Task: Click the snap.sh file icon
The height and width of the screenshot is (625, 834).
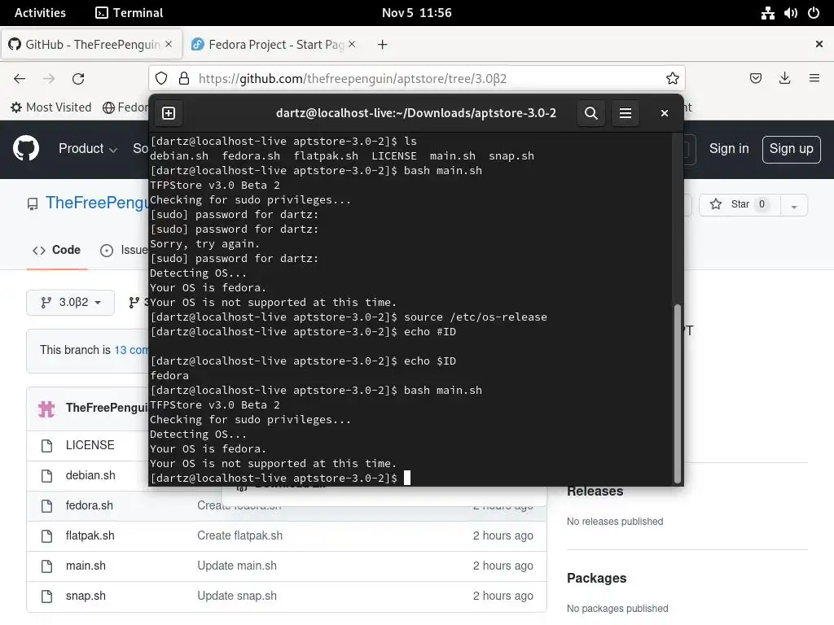Action: (x=46, y=597)
